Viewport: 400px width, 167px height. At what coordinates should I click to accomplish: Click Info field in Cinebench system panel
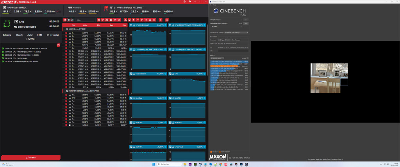coord(233,51)
